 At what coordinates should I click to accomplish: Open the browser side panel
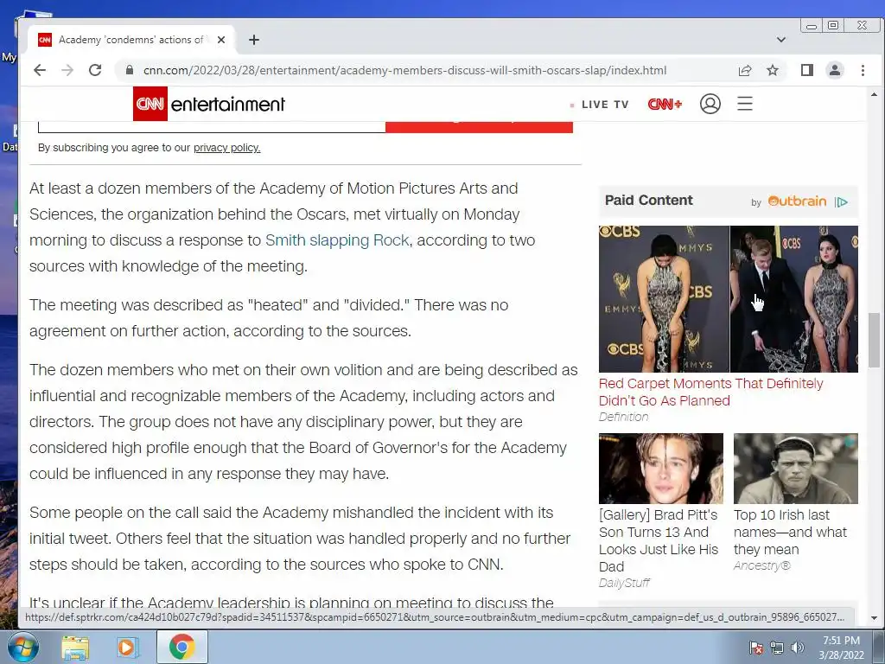coord(807,70)
